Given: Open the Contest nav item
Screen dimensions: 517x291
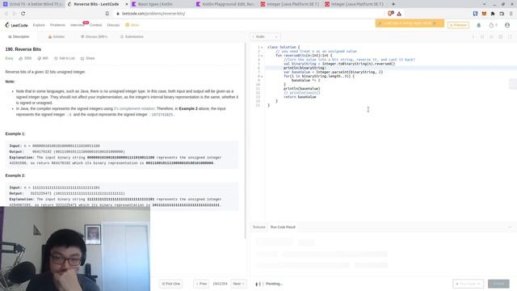Looking at the screenshot, I should (x=95, y=25).
